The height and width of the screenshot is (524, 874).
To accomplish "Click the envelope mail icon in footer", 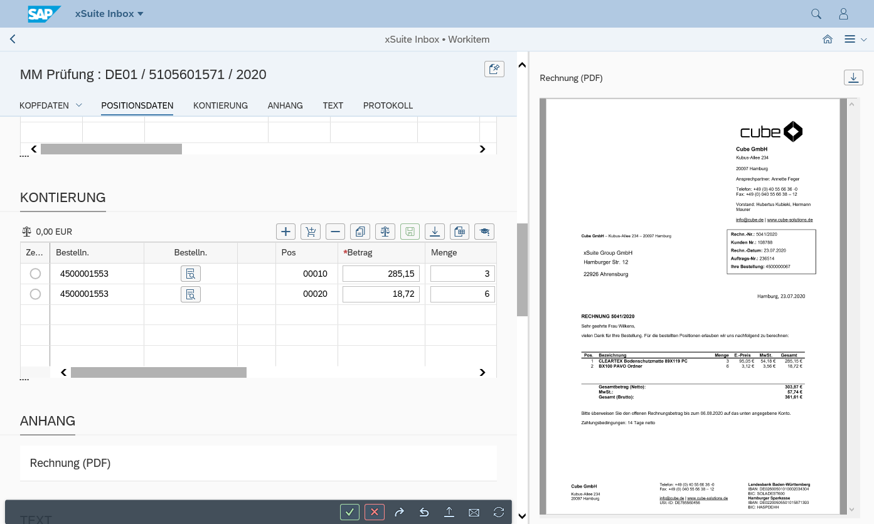I will [x=474, y=512].
